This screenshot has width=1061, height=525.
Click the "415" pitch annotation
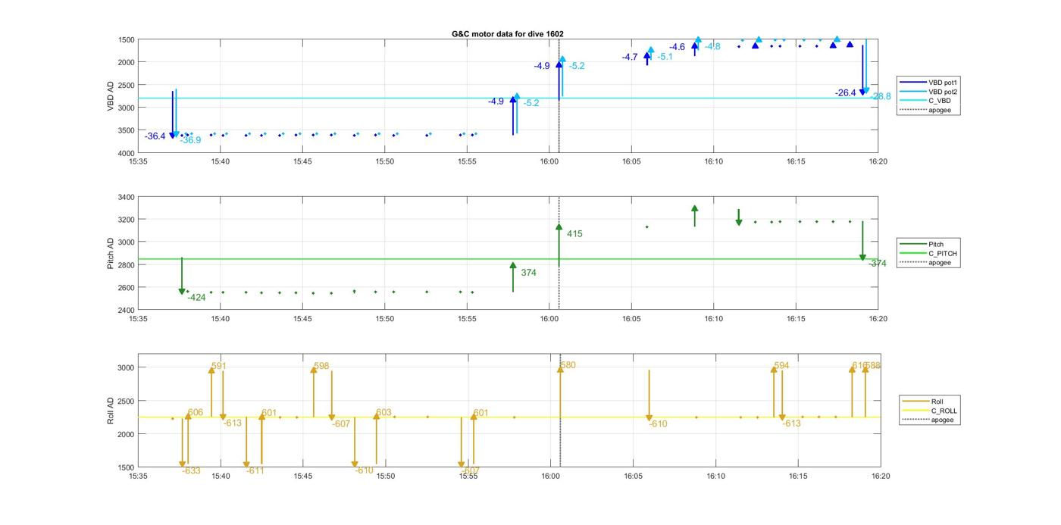click(574, 234)
